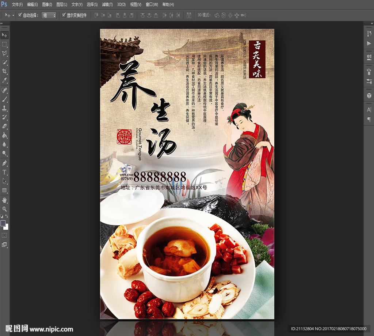
Task: Click Align Right Edges button
Action: [x=131, y=15]
